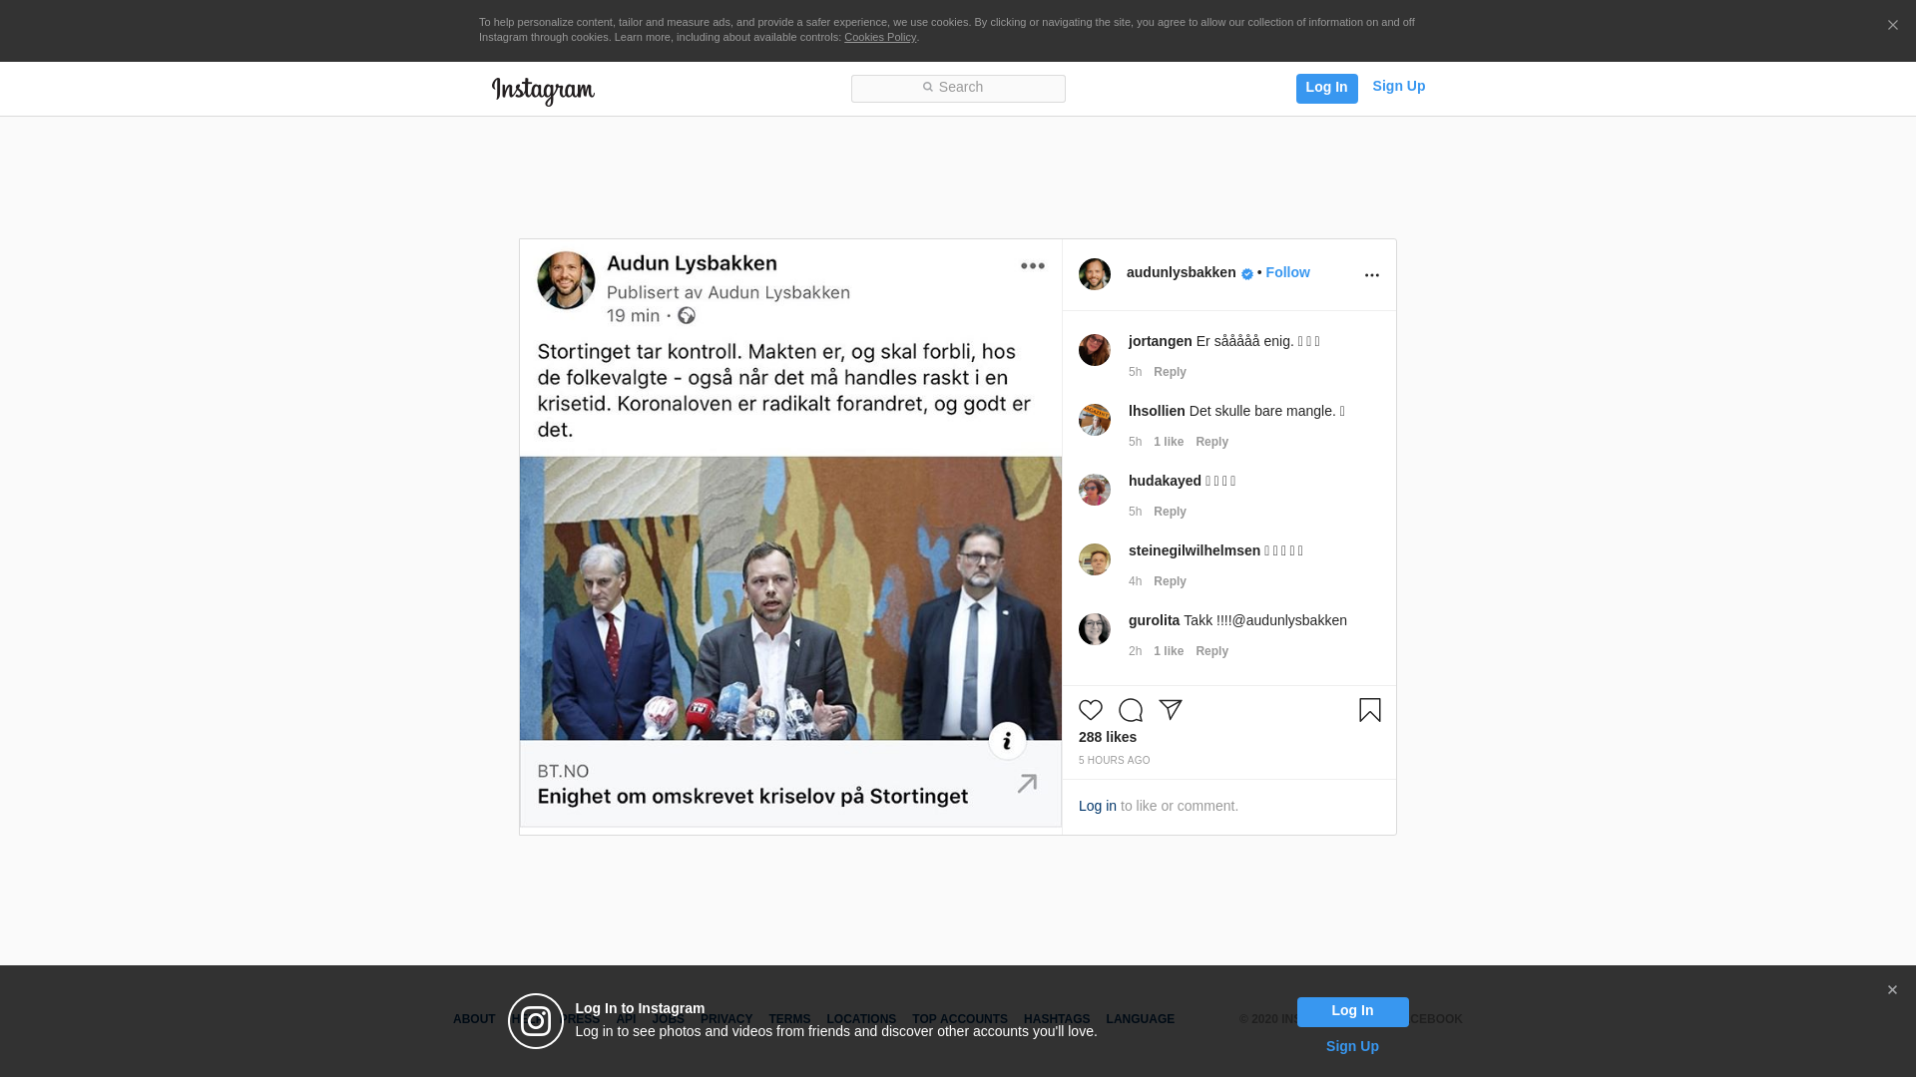Open Sign Up link in header
The width and height of the screenshot is (1916, 1077).
1398,87
